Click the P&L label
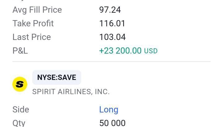The width and height of the screenshot is (223, 127). pyautogui.click(x=20, y=51)
